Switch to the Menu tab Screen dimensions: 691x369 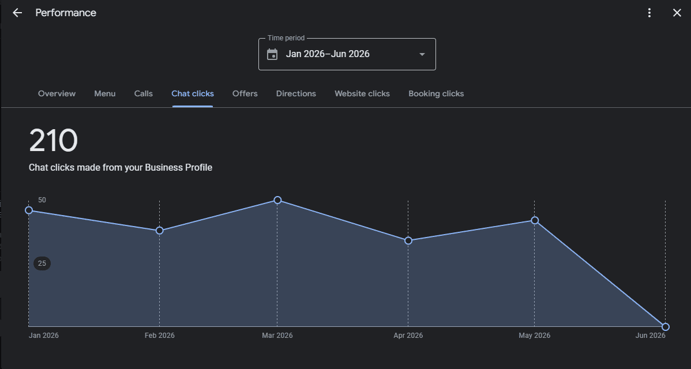(x=105, y=93)
